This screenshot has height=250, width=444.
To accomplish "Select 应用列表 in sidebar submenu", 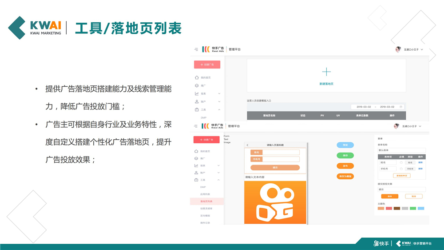I will point(205,194).
